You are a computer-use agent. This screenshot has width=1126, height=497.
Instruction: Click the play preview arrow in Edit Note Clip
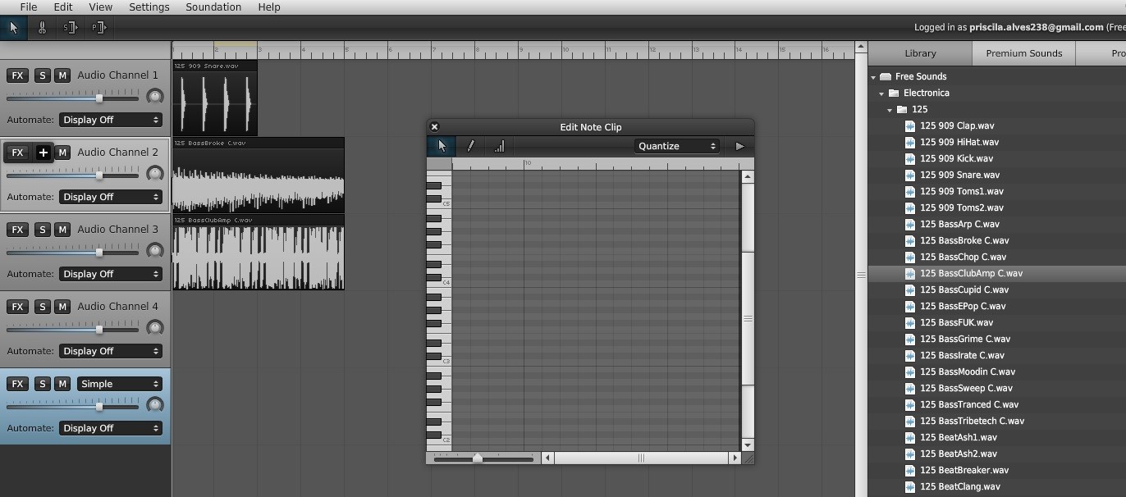(739, 145)
